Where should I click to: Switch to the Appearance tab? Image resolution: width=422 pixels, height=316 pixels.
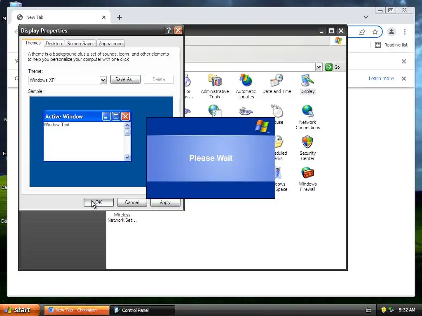tap(110, 44)
